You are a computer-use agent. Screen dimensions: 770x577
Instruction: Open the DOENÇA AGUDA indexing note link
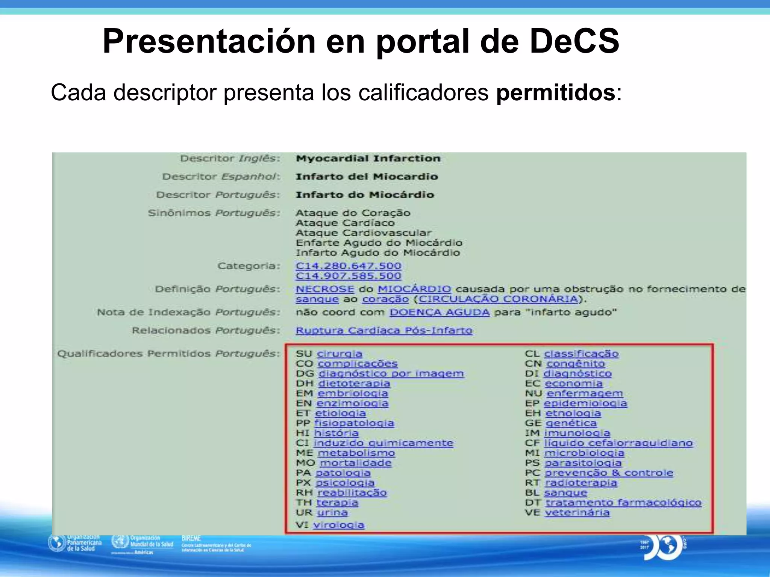pyautogui.click(x=440, y=313)
